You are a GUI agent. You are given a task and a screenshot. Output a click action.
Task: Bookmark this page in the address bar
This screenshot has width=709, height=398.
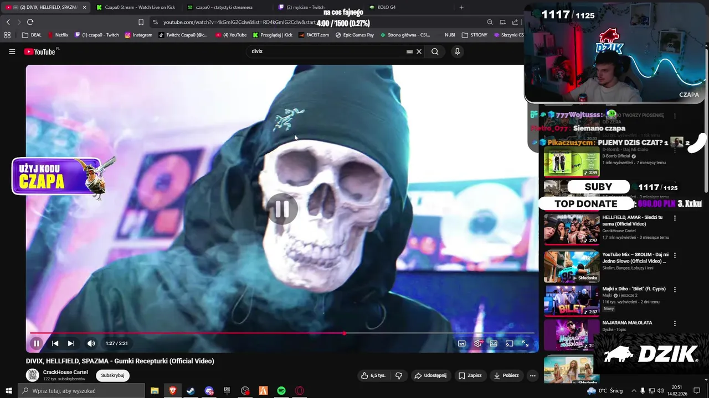(141, 22)
